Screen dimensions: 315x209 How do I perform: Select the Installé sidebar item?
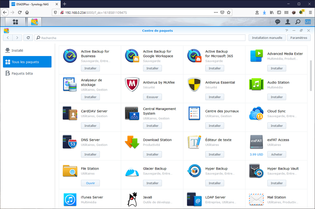27,50
